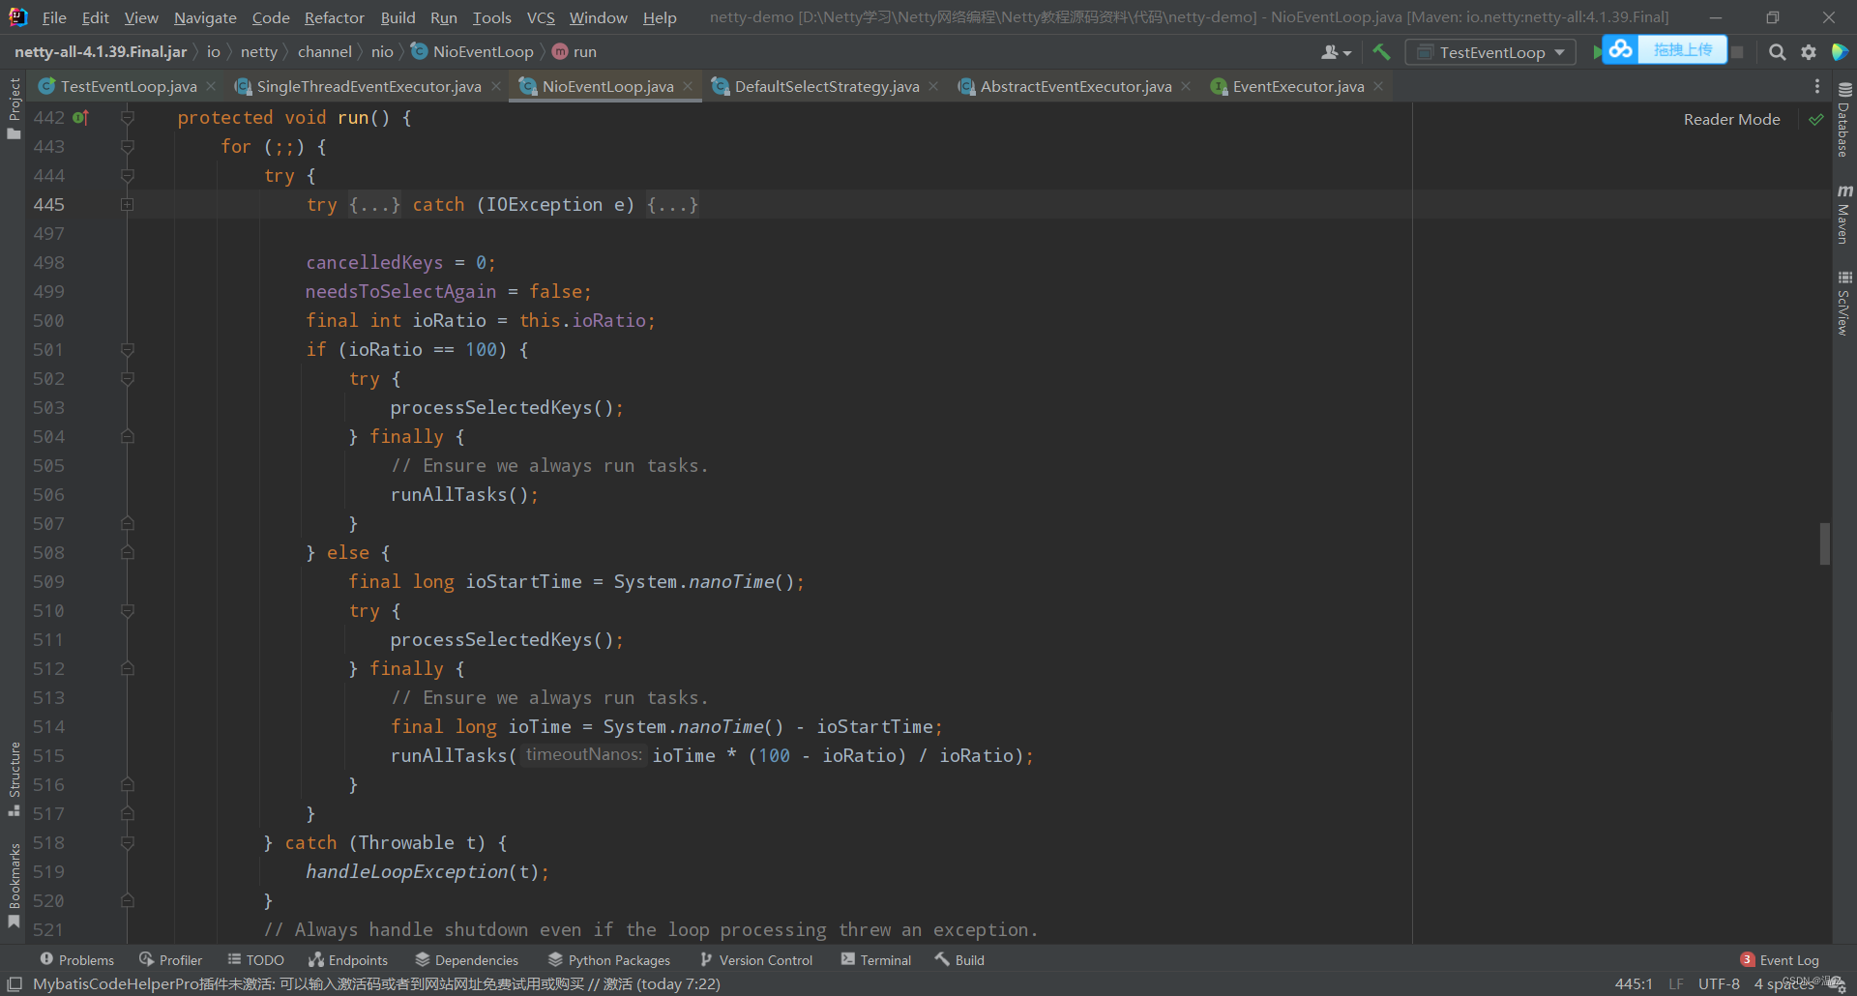
Task: Open the Navigate menu
Action: click(x=205, y=17)
